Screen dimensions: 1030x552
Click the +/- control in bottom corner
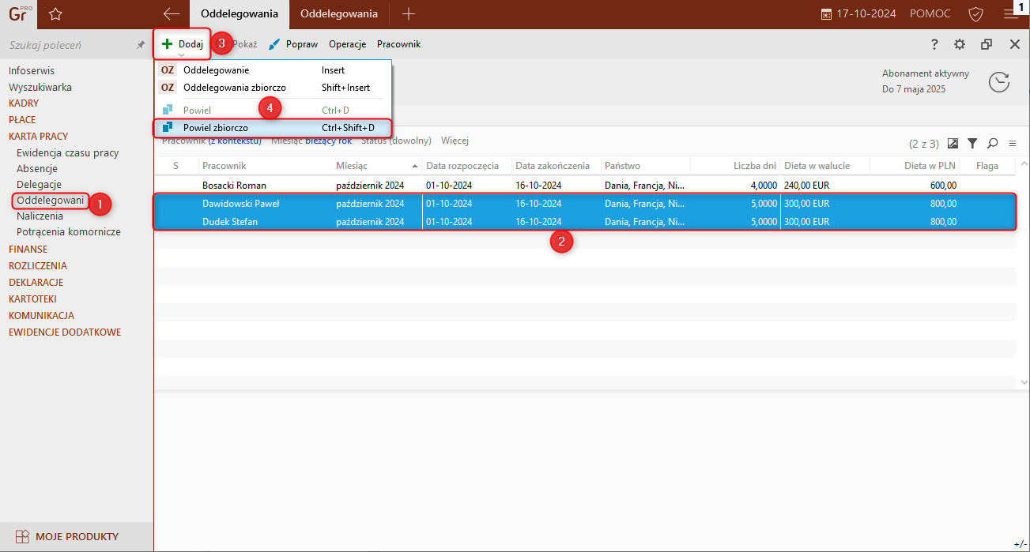1019,544
